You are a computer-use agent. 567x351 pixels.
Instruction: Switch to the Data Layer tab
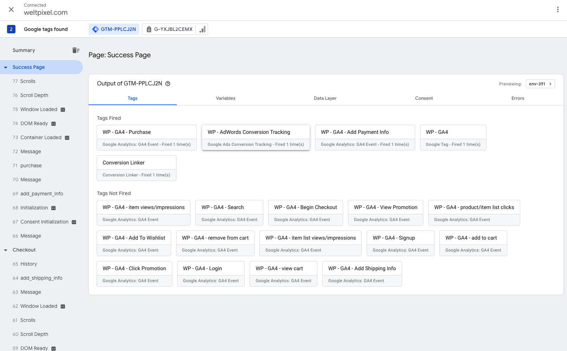coord(325,98)
